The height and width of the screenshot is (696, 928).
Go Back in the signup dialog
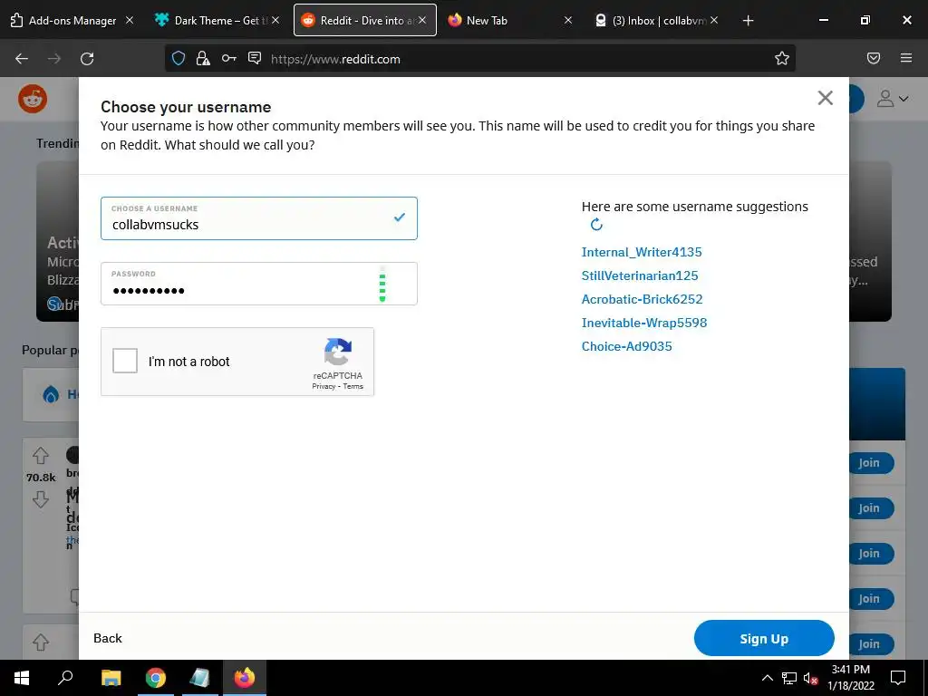(x=108, y=638)
